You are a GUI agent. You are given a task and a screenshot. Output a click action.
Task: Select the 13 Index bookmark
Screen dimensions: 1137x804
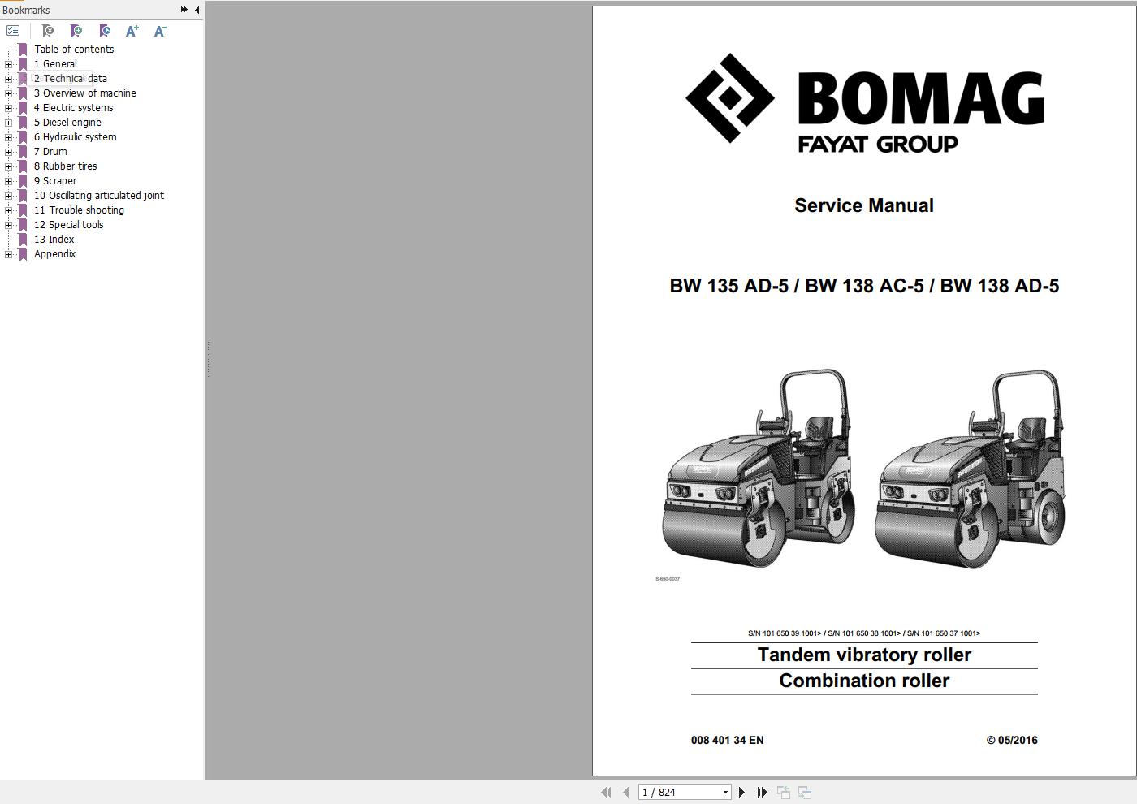54,240
